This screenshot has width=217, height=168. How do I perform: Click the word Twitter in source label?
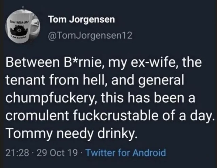[x=99, y=153]
